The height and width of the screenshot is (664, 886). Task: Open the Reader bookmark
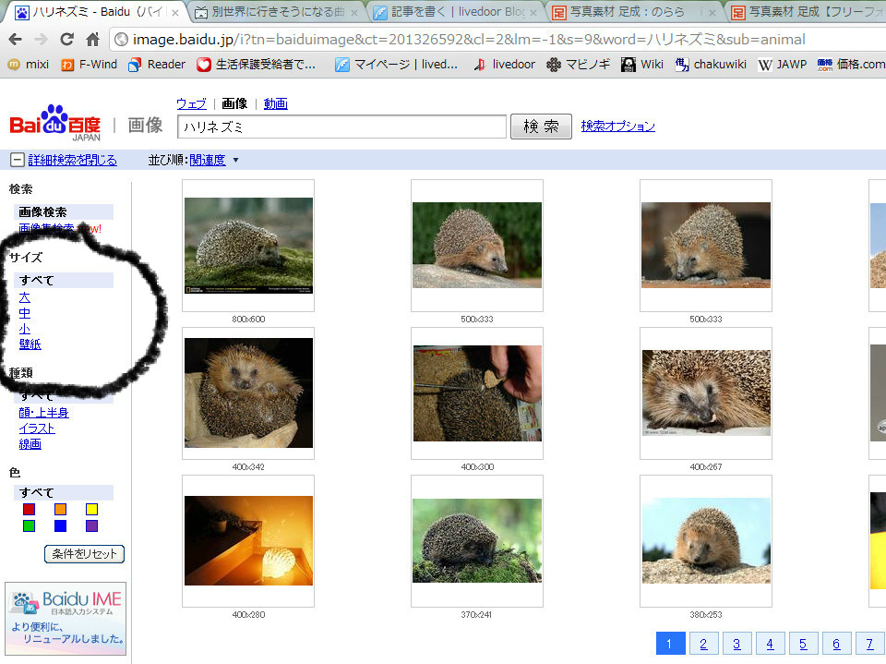(157, 65)
